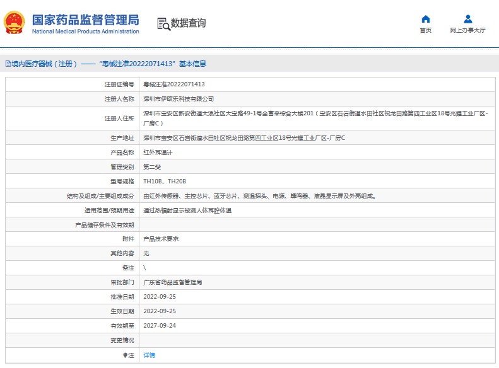Viewport: 499px width, 368px height.
Task: Select the 产品技术要求 attachment text
Action: (161, 239)
